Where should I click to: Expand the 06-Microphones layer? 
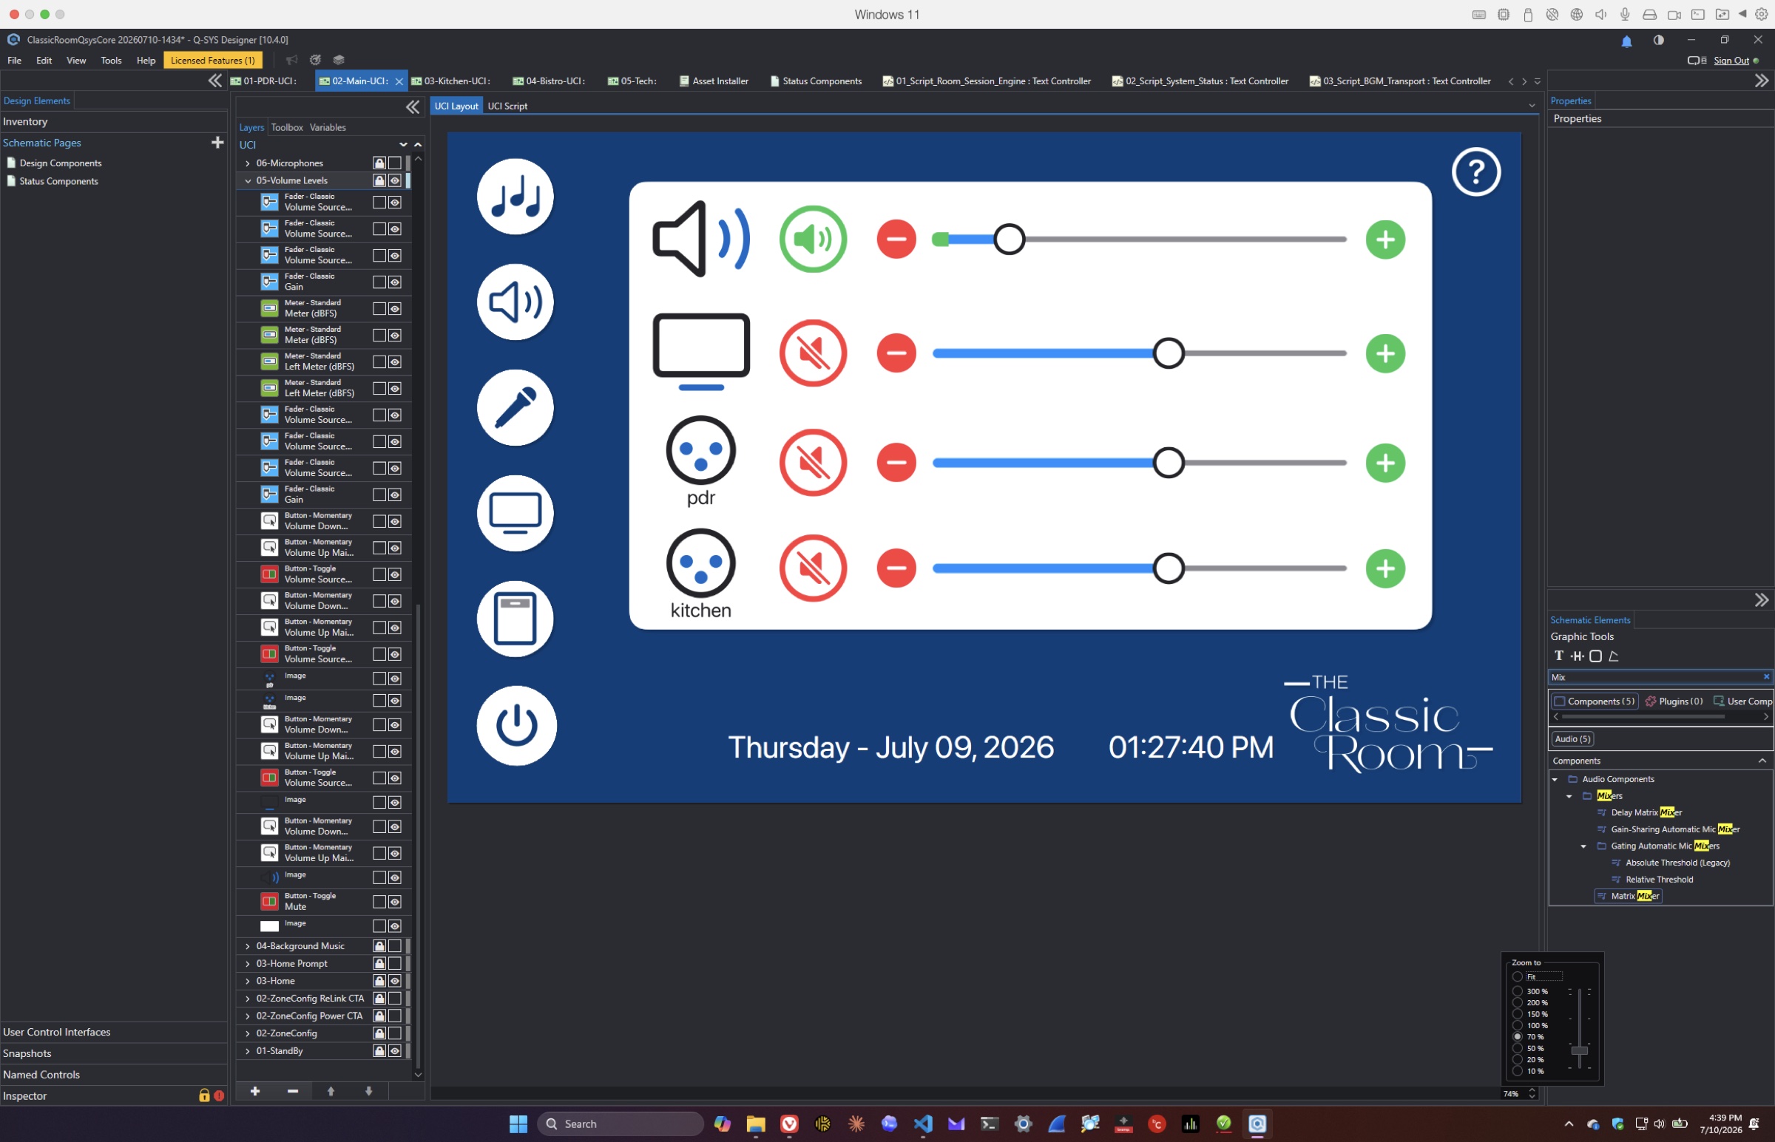click(x=248, y=163)
